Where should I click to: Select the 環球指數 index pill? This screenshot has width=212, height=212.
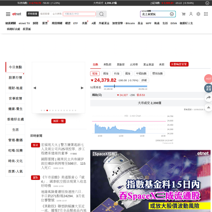coord(158,73)
